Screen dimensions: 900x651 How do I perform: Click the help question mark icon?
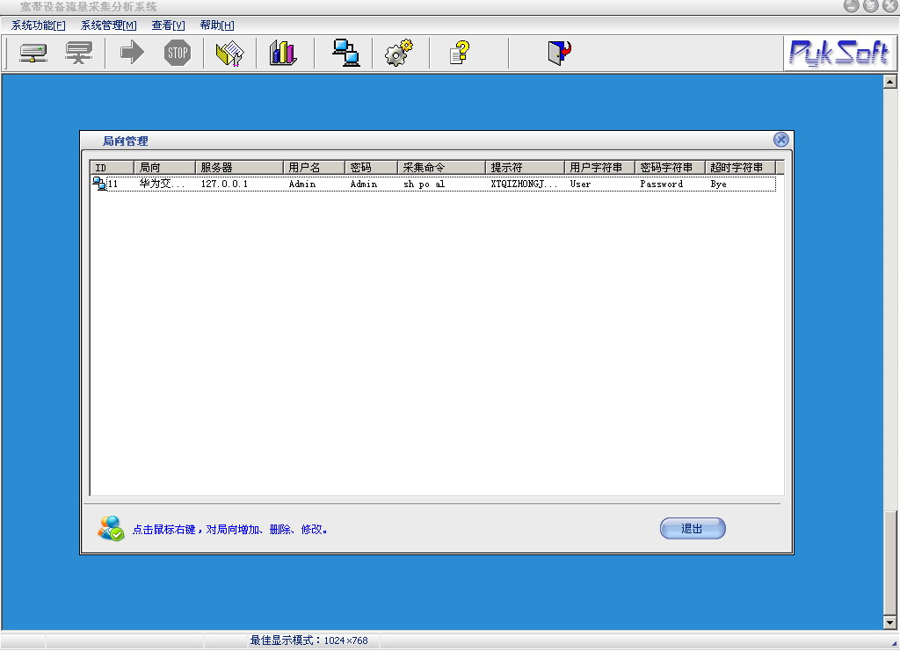pos(459,54)
